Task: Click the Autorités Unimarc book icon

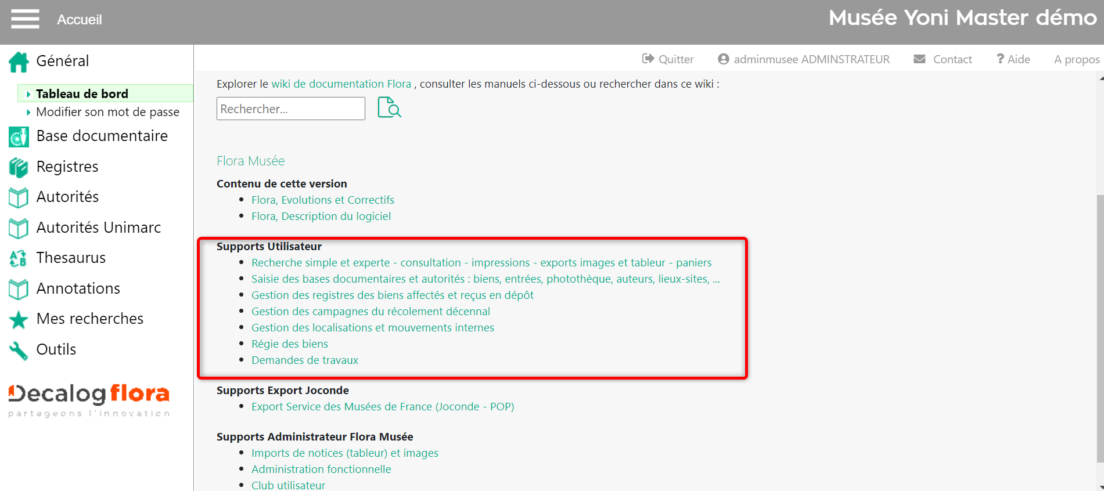Action: 19,229
